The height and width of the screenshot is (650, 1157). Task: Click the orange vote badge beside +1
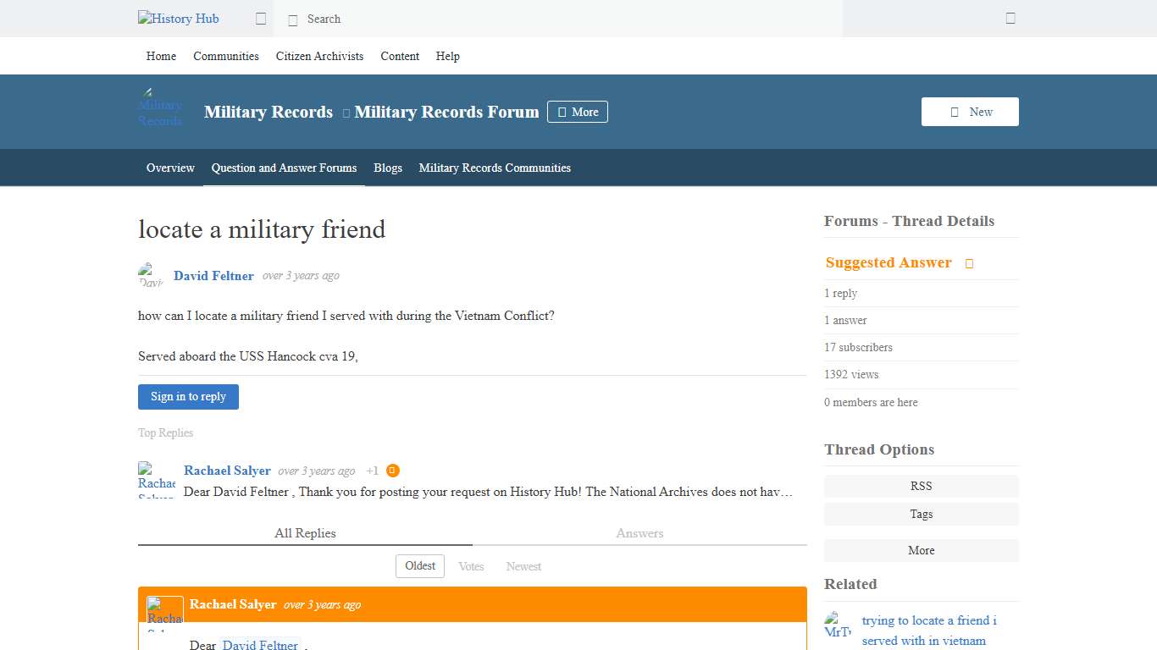click(391, 471)
